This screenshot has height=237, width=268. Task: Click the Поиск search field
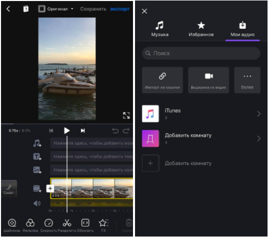pos(201,53)
